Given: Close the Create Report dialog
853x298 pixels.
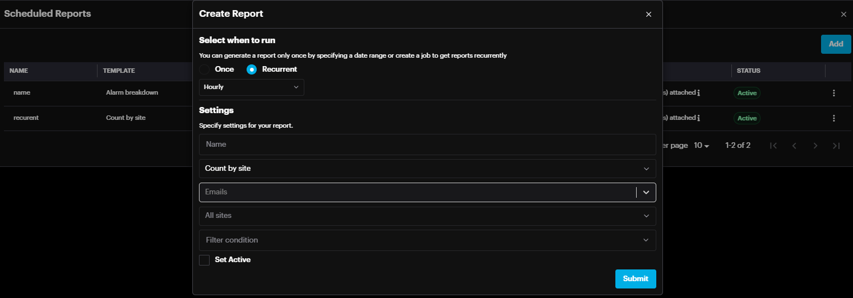Looking at the screenshot, I should click(x=648, y=15).
